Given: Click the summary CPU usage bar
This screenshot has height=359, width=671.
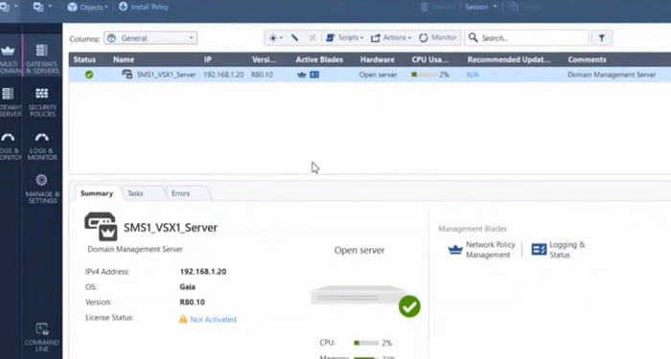Looking at the screenshot, I should click(x=366, y=343).
